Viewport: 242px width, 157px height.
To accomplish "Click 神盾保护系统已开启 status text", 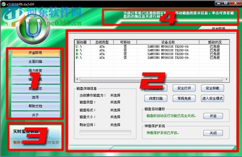I will (162, 133).
